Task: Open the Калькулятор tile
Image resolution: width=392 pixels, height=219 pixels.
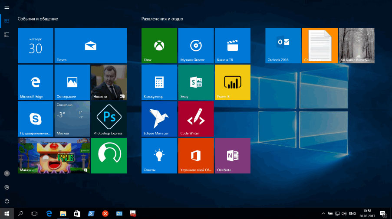Action: [159, 82]
